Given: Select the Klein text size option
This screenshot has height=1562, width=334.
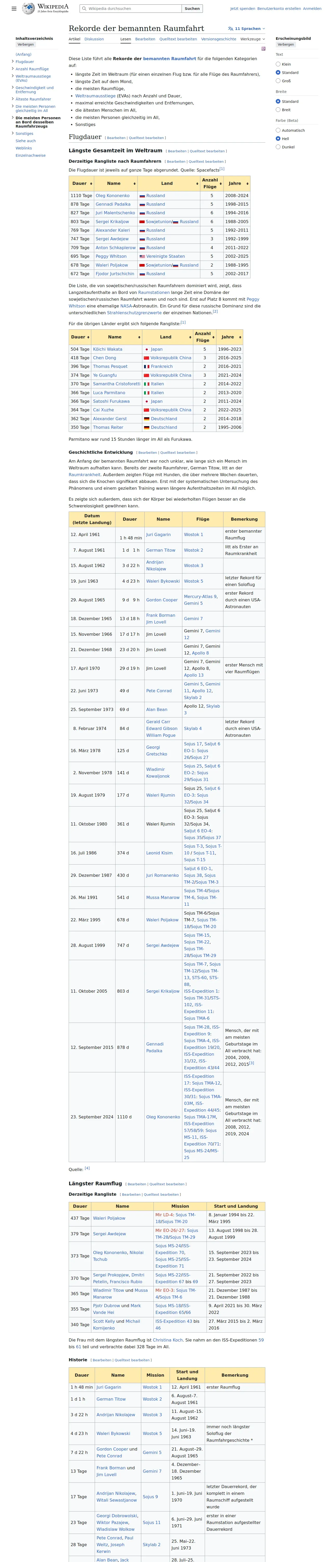Looking at the screenshot, I should pyautogui.click(x=278, y=64).
